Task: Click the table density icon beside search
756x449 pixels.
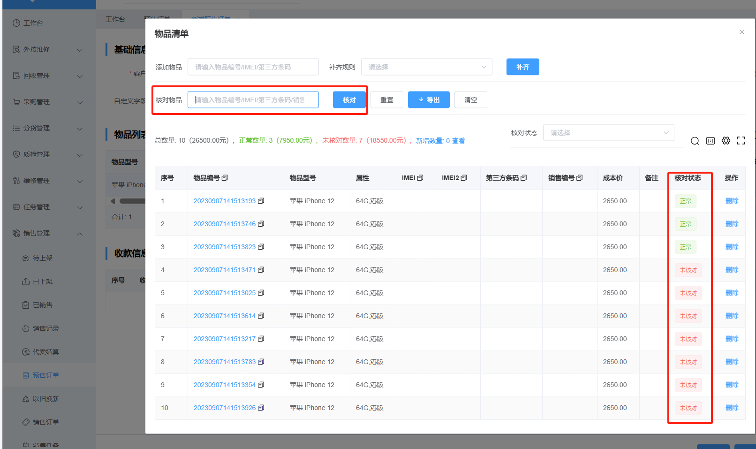Action: (710, 141)
